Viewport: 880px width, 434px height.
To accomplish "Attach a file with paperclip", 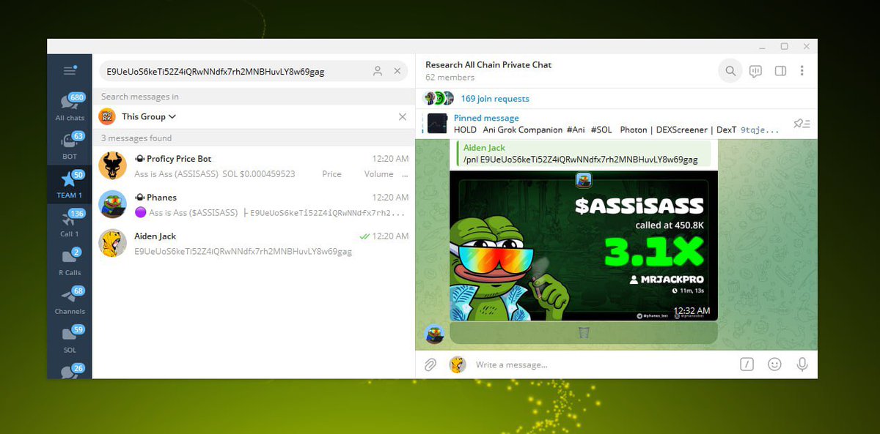I will tap(430, 364).
